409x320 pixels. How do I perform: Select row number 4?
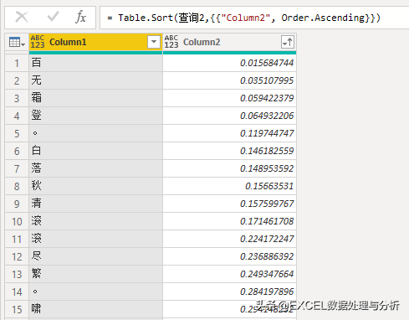coord(17,116)
